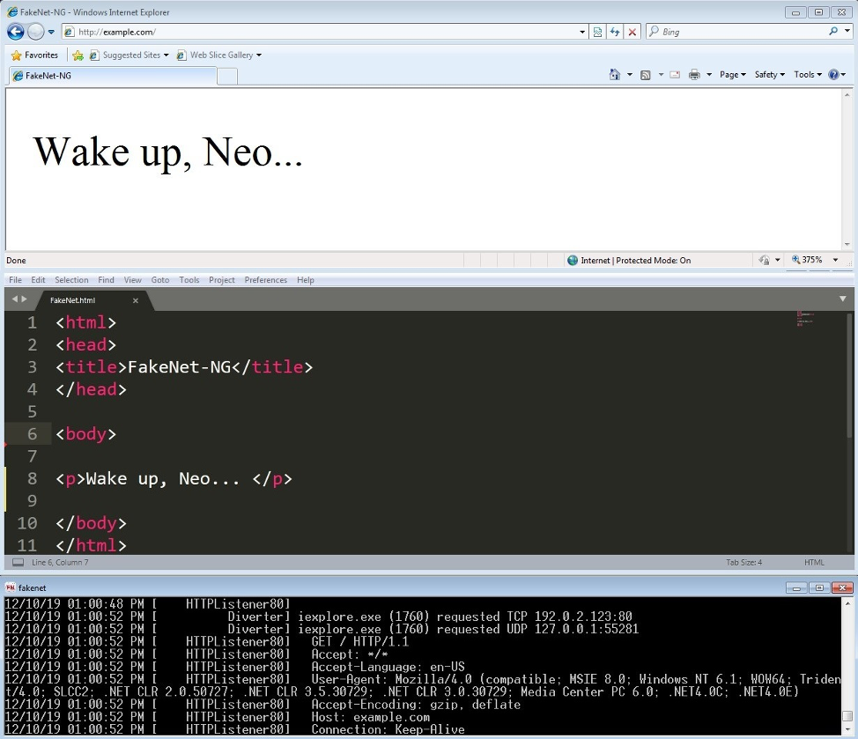The width and height of the screenshot is (858, 739).
Task: Open a new blank browser tab
Action: pos(227,76)
